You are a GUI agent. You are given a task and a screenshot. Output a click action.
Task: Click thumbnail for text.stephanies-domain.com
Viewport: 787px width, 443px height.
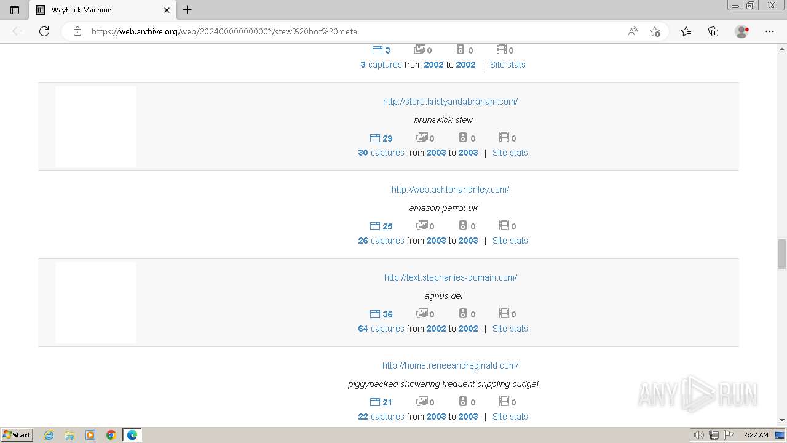96,303
